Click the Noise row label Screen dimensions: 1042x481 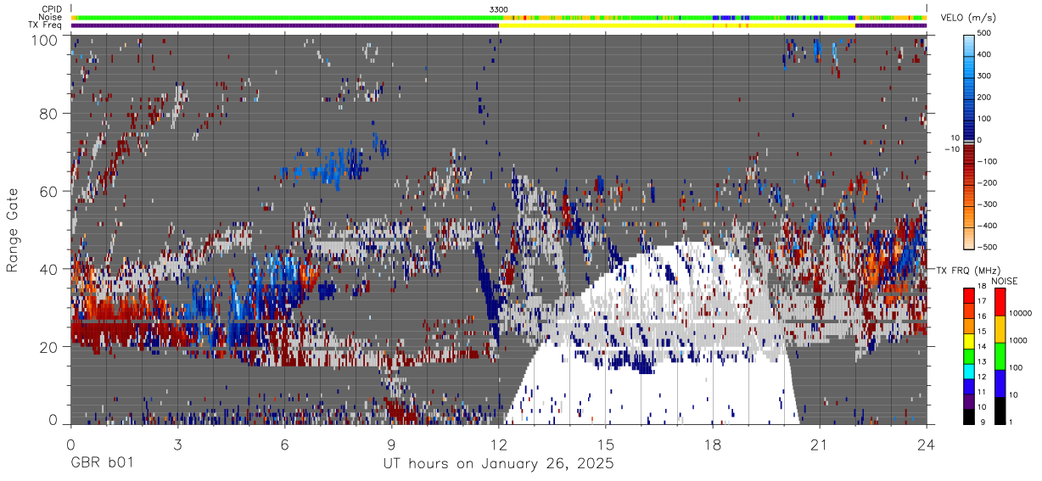[x=51, y=17]
